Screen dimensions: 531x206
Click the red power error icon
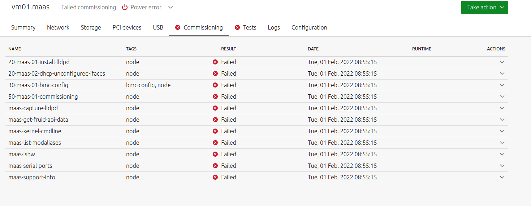[125, 8]
